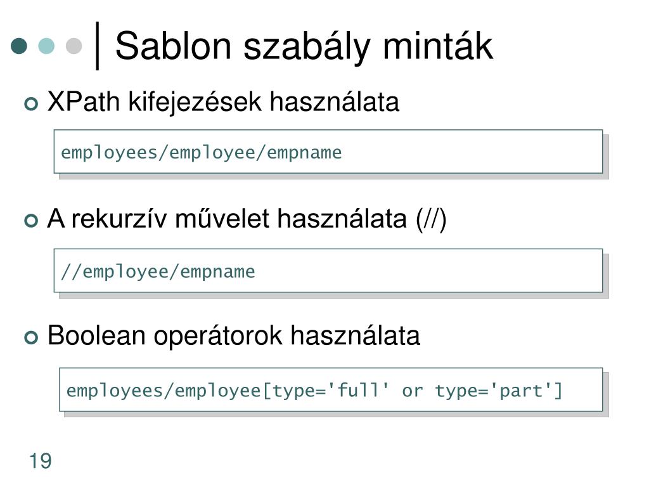Click the heading A rekurzív művelet használata
Viewport: 649px width, 487px height.
[x=247, y=219]
